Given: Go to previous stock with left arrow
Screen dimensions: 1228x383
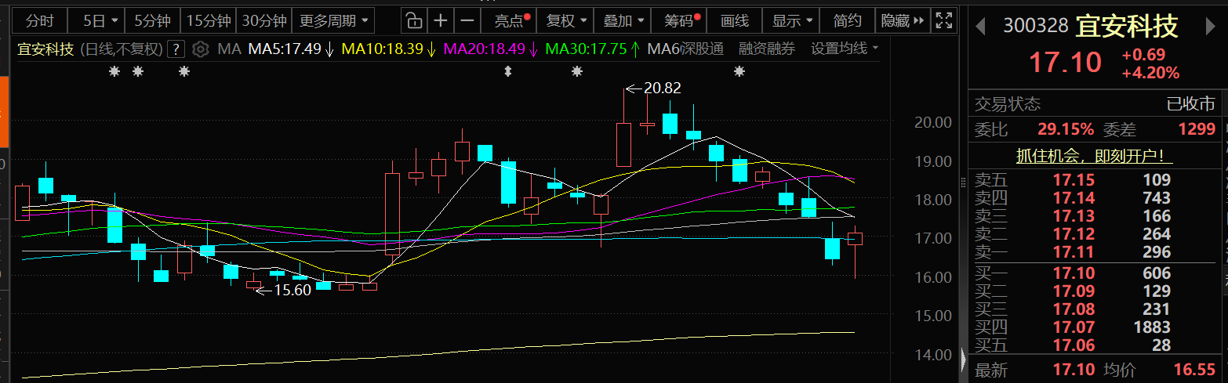Looking at the screenshot, I should click(x=979, y=27).
